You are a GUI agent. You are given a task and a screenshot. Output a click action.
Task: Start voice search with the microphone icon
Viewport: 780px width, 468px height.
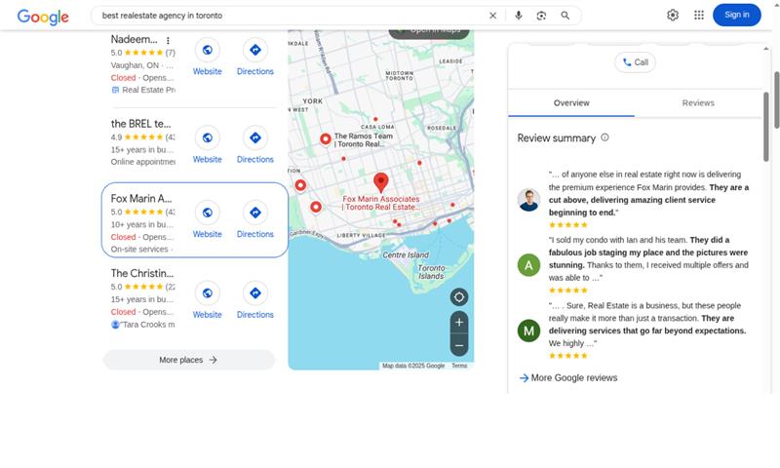(x=519, y=16)
